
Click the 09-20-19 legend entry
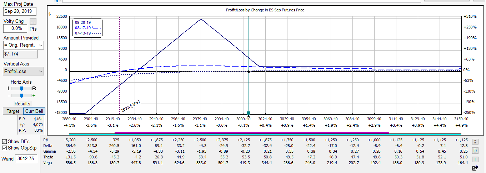tap(88, 22)
